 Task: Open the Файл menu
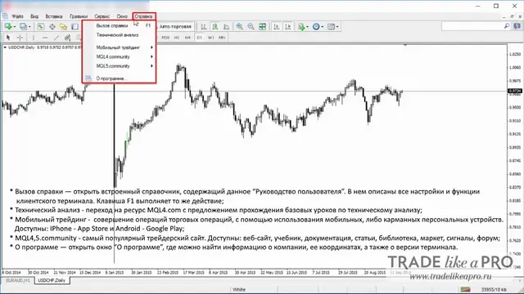[x=18, y=16]
